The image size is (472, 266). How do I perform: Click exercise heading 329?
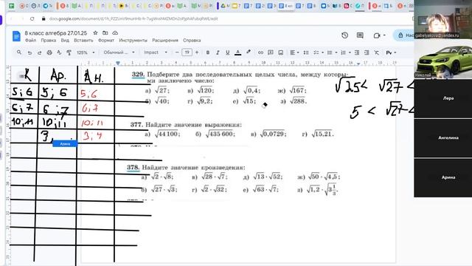point(138,74)
